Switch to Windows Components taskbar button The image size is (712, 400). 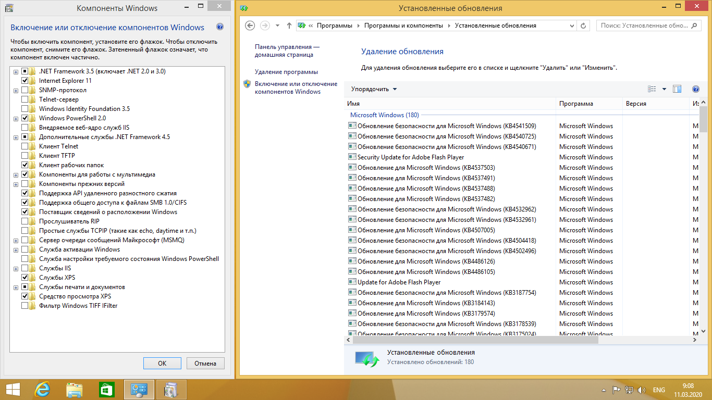click(x=171, y=390)
